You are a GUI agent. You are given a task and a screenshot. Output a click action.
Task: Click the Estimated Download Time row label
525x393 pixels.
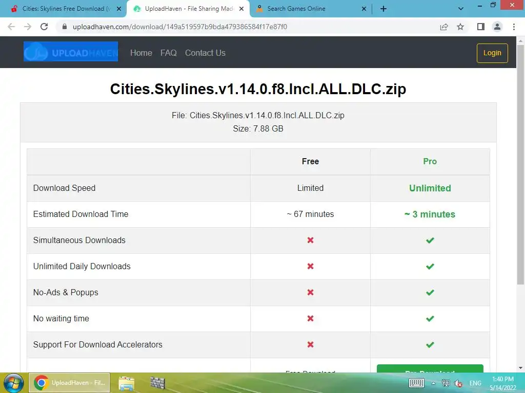pyautogui.click(x=80, y=214)
